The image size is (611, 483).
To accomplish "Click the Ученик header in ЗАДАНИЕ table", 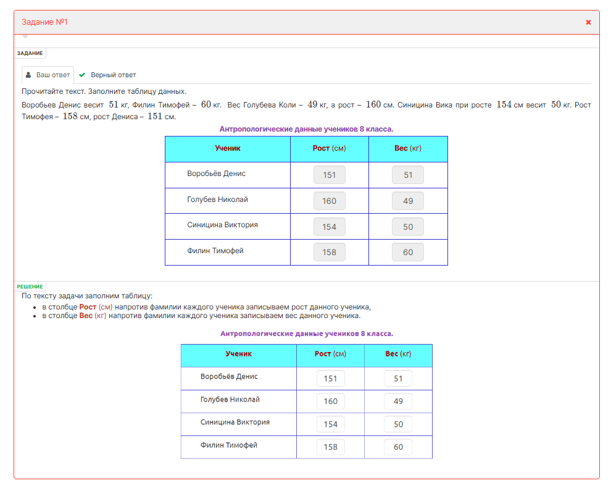I will click(x=228, y=148).
